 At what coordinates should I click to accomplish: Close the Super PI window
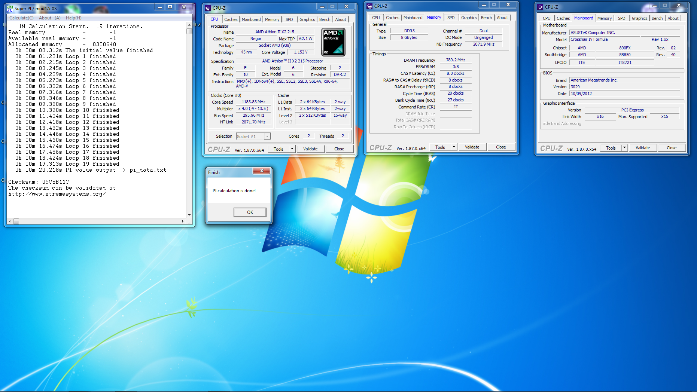[184, 7]
